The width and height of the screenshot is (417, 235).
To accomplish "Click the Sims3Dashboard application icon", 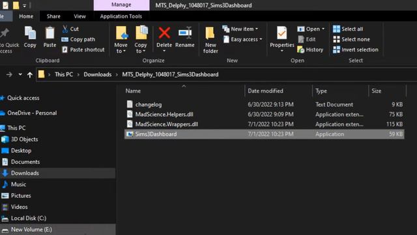I will pos(130,134).
